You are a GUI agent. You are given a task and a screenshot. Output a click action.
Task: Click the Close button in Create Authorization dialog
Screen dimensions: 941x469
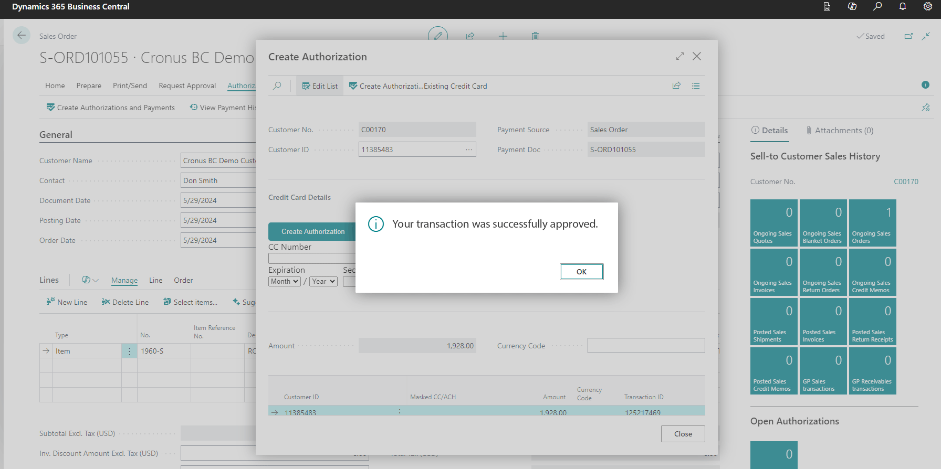tap(683, 434)
